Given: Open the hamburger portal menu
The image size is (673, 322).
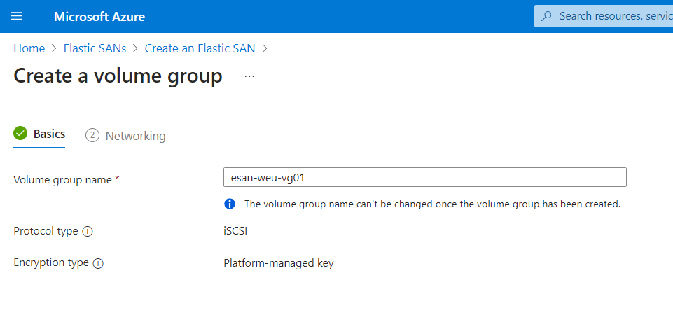Looking at the screenshot, I should point(16,16).
